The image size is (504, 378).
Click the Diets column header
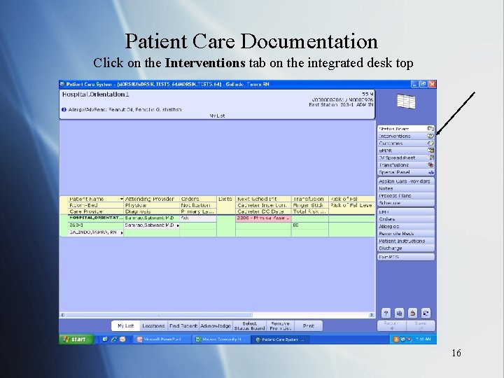click(225, 199)
